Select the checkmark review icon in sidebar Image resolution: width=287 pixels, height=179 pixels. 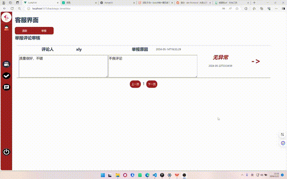pyautogui.click(x=6, y=76)
